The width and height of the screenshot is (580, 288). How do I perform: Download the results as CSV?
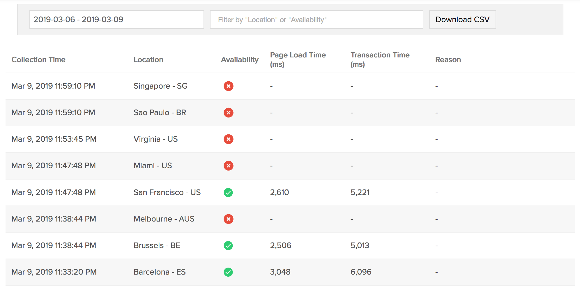click(462, 20)
